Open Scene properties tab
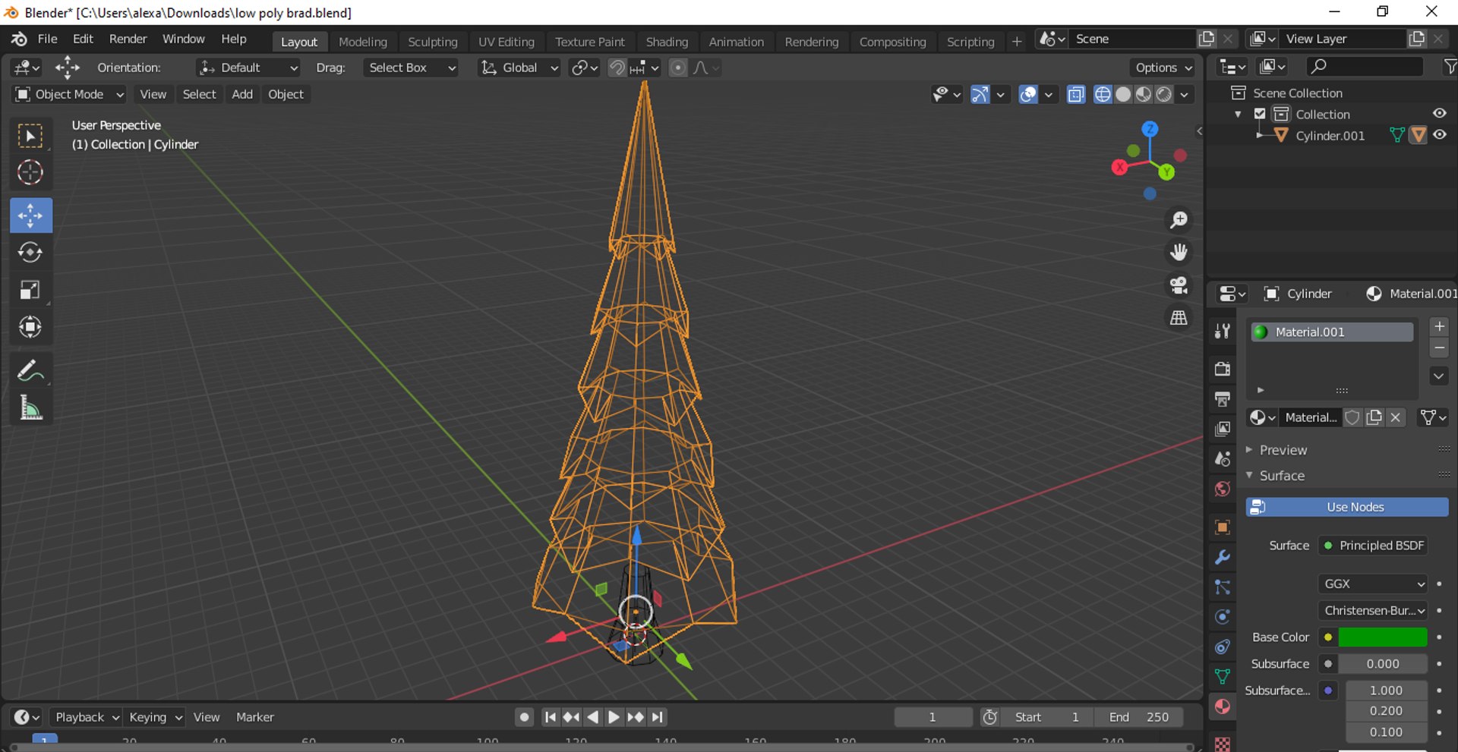 (1222, 458)
